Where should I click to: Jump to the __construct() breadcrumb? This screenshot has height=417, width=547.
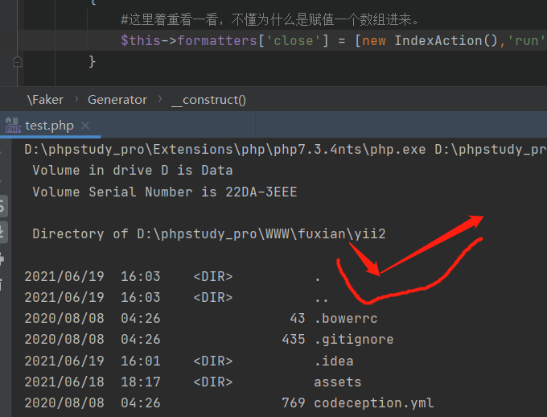tap(208, 101)
